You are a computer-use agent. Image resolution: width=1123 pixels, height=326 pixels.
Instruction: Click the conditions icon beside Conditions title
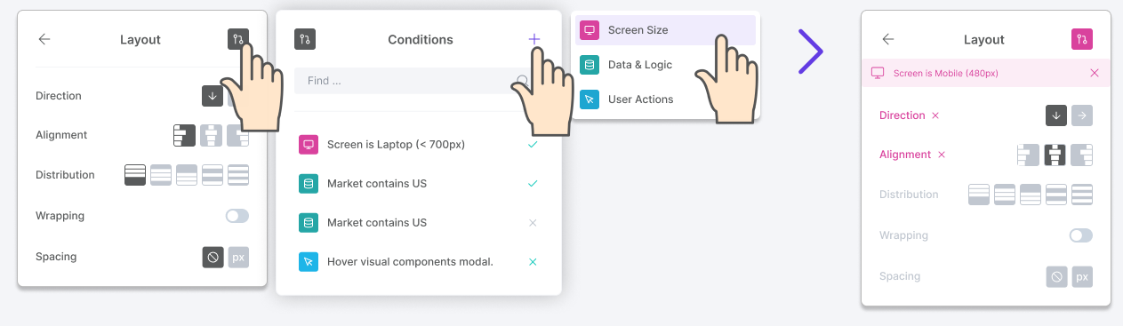[x=305, y=39]
